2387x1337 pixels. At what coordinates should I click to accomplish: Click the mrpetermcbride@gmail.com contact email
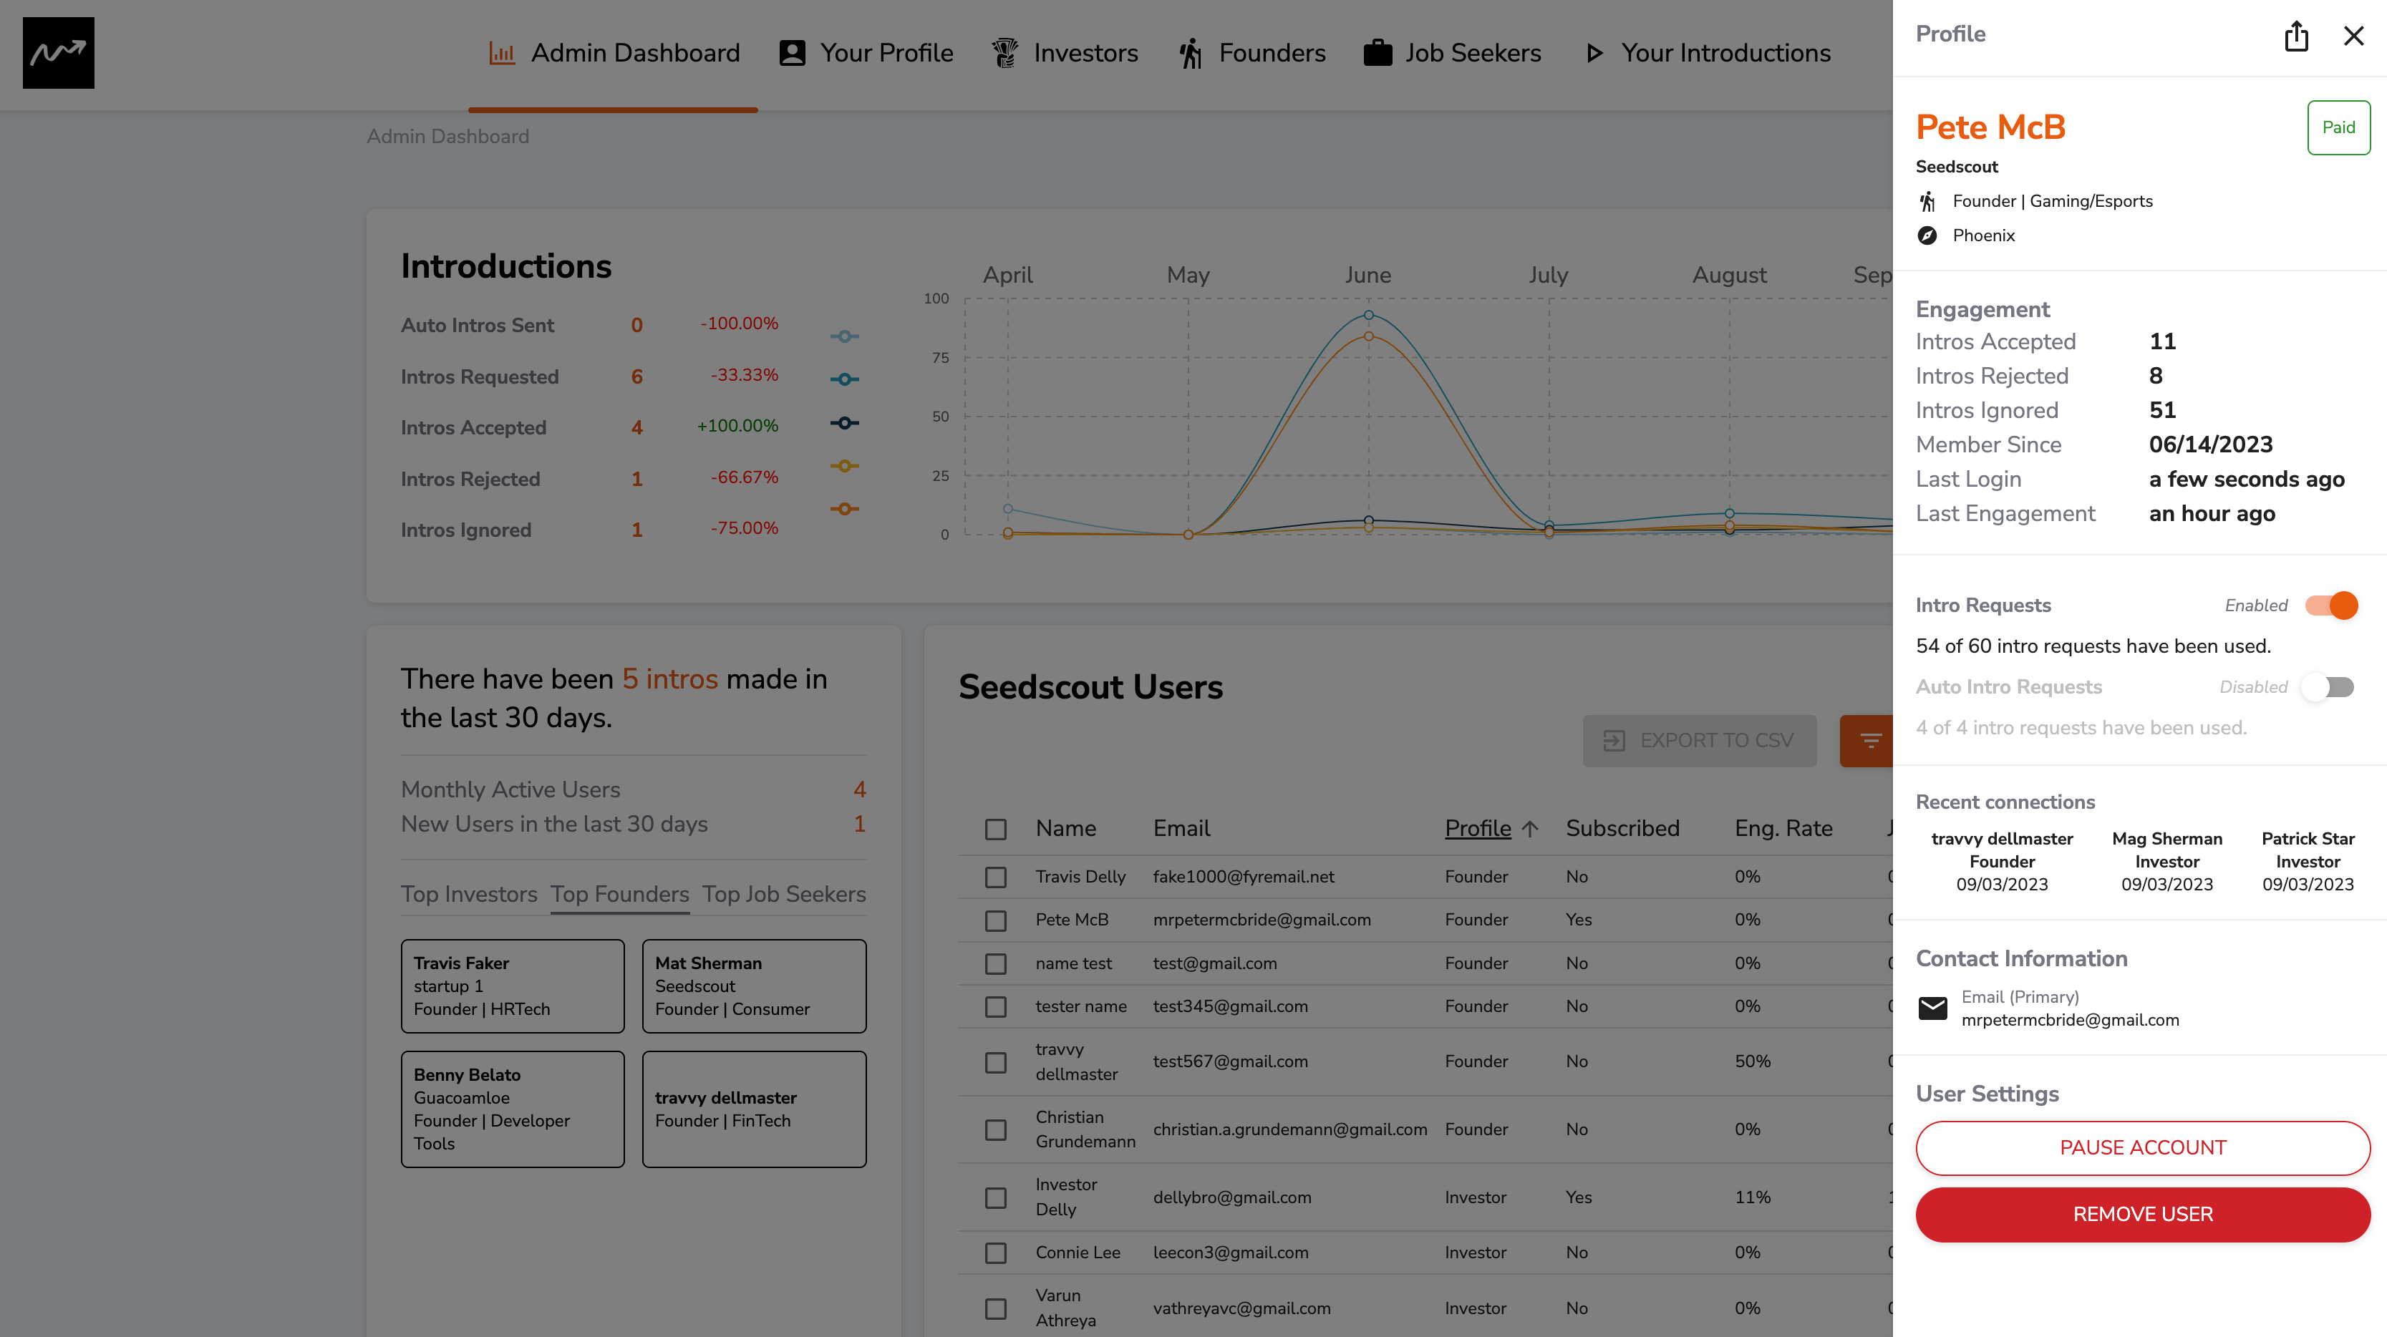(x=2069, y=1020)
